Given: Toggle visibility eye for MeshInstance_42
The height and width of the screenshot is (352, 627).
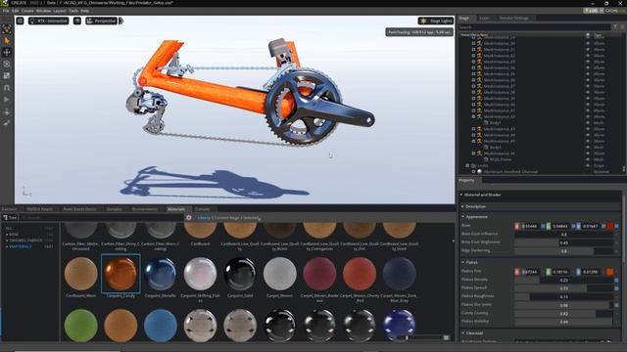Looking at the screenshot, I should pyautogui.click(x=588, y=116).
